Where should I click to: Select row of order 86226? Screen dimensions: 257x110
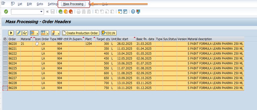(x=5, y=73)
